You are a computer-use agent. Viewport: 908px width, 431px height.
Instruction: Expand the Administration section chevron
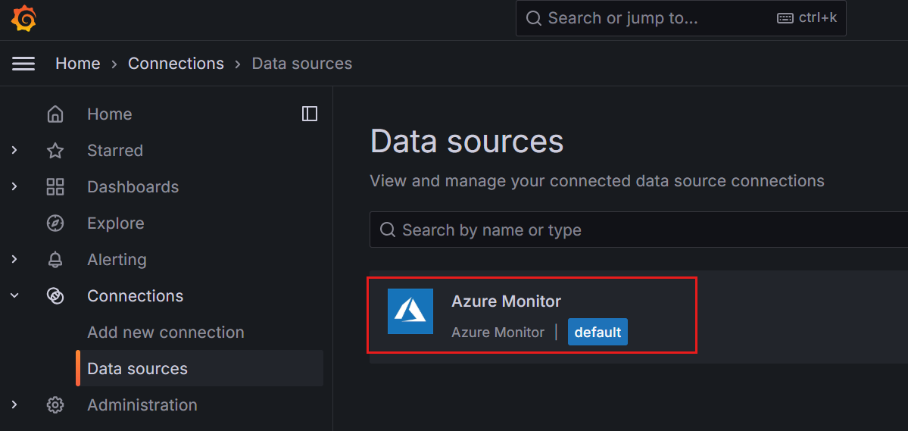tap(14, 404)
